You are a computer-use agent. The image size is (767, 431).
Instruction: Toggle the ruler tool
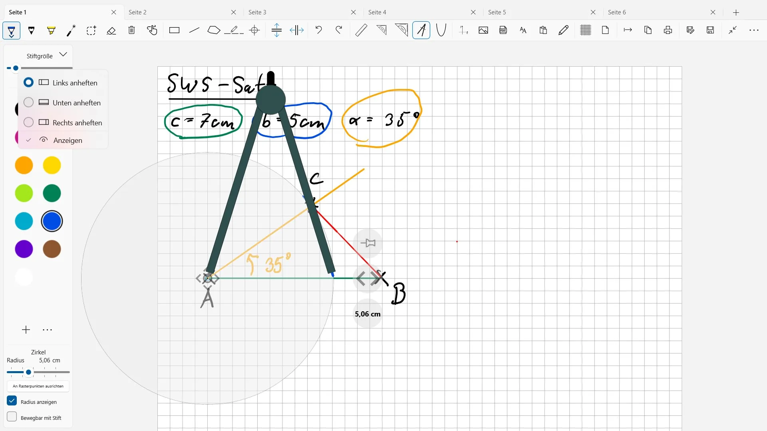click(x=361, y=30)
